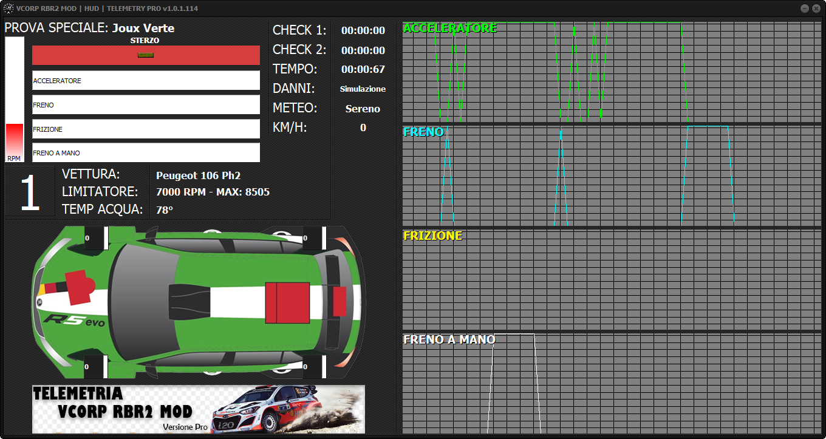Click the FRENO input bar
826x439 pixels.
pyautogui.click(x=146, y=104)
